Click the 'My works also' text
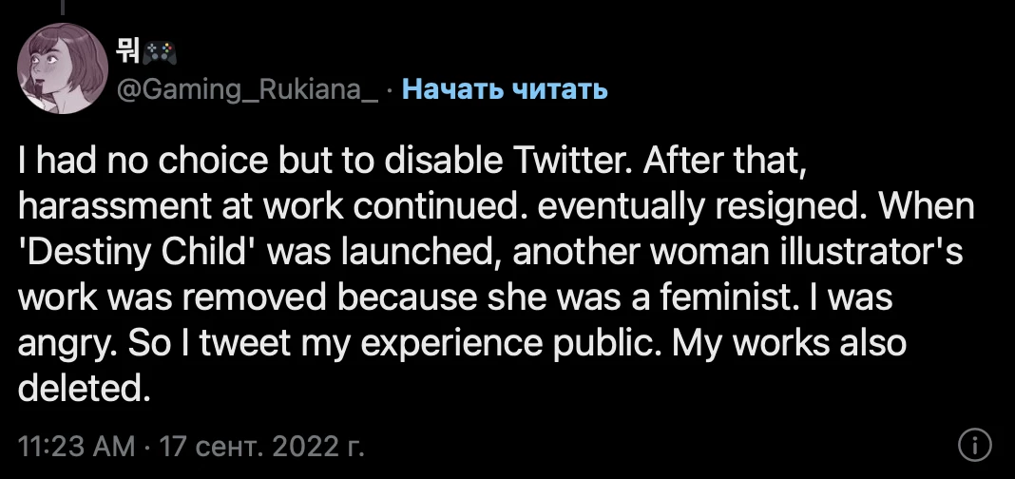Image resolution: width=1015 pixels, height=479 pixels. [789, 344]
